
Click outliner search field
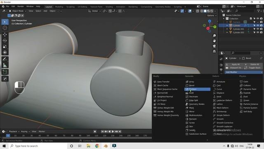pyautogui.click(x=245, y=11)
